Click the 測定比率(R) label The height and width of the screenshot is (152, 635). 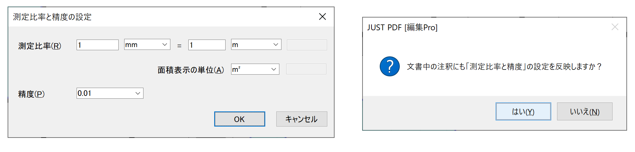(x=40, y=46)
